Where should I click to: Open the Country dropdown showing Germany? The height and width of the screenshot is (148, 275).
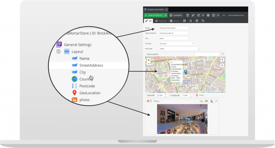[x=176, y=44]
